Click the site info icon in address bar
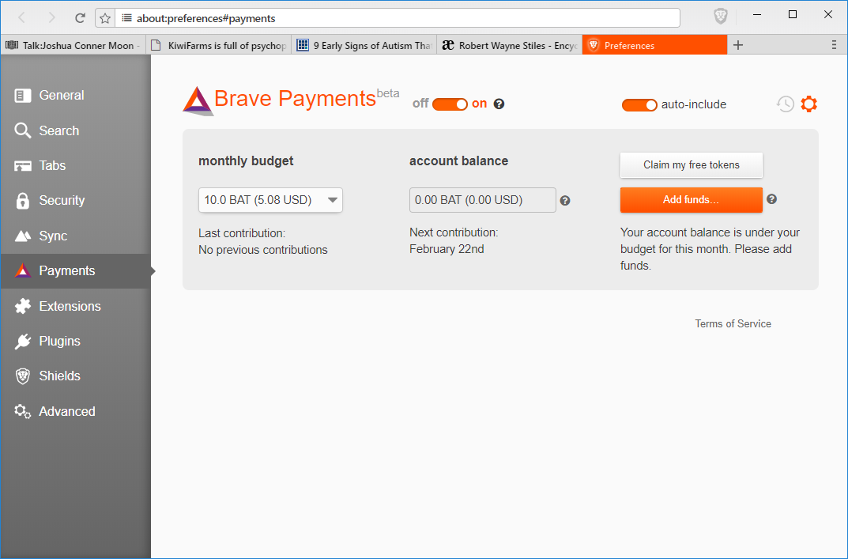 click(126, 18)
